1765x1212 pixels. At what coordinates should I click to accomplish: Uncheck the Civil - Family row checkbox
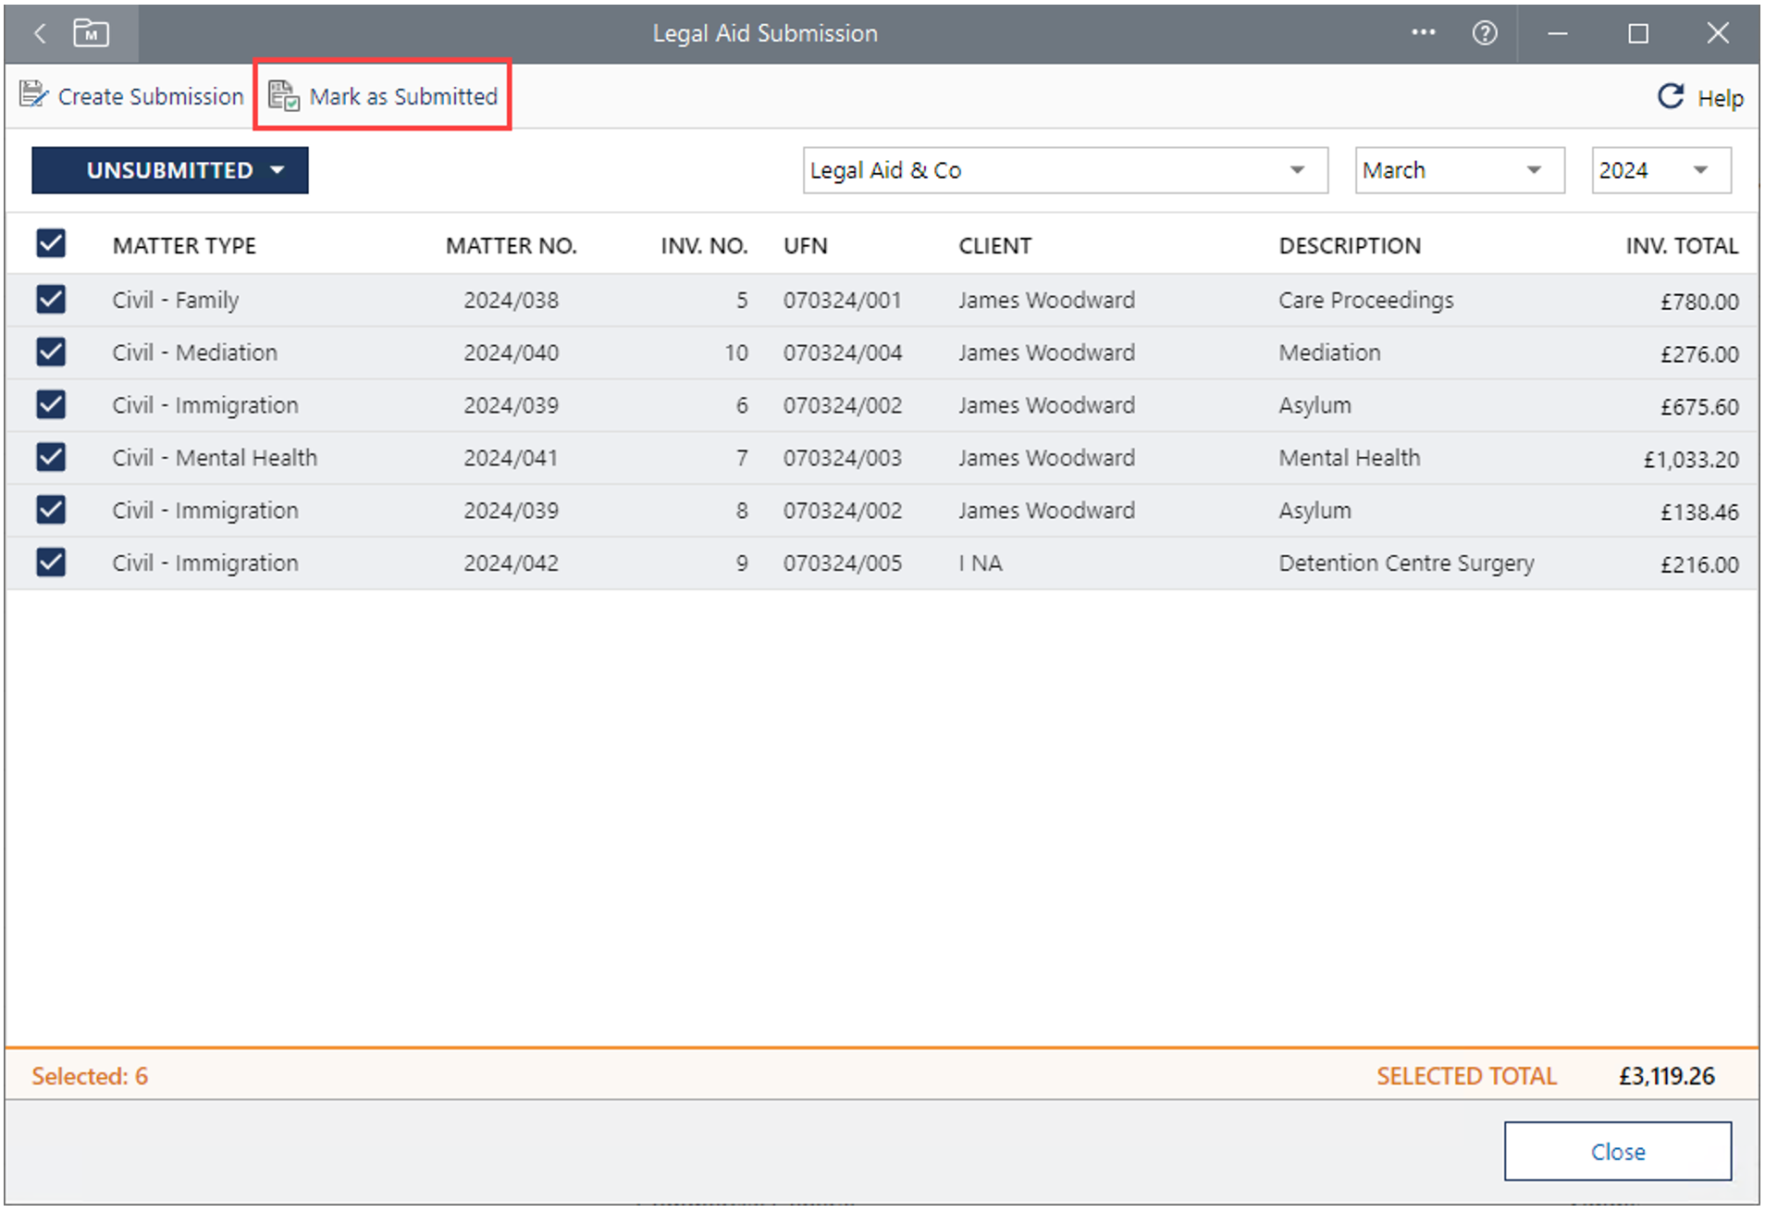click(51, 299)
